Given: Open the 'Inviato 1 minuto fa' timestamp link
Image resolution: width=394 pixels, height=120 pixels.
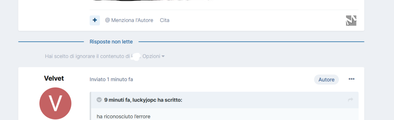Looking at the screenshot, I should click(111, 79).
